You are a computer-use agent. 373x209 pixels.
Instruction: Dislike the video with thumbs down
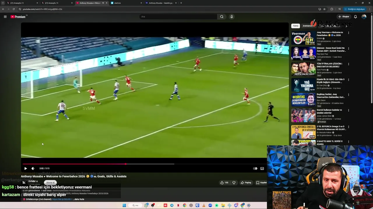coord(234,183)
